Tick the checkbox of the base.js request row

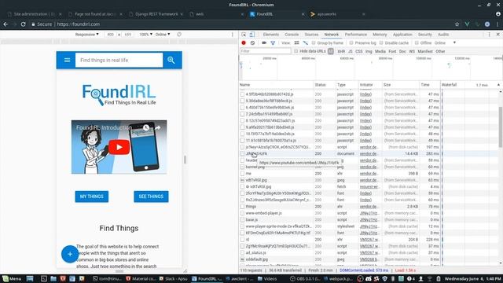click(x=242, y=220)
